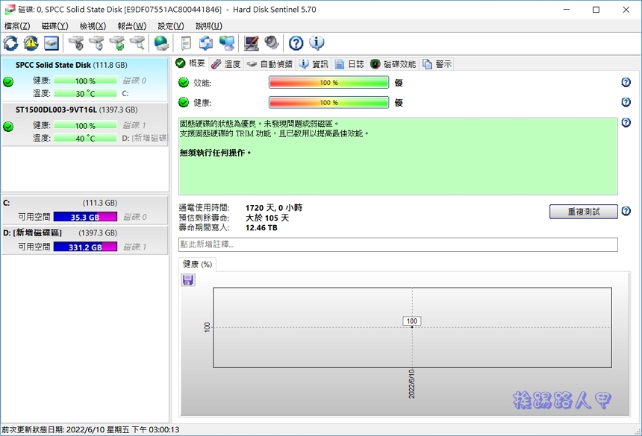Open the alarm/warning settings icon
The height and width of the screenshot is (436, 642).
(x=30, y=43)
